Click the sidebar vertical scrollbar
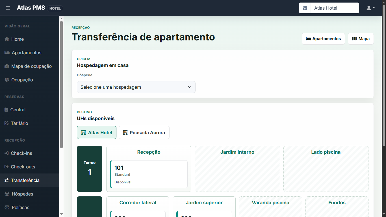The width and height of the screenshot is (386, 217). 61,84
